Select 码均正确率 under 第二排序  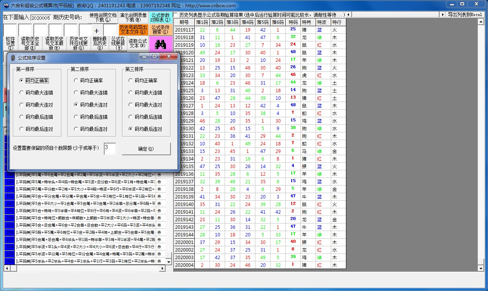pyautogui.click(x=76, y=80)
